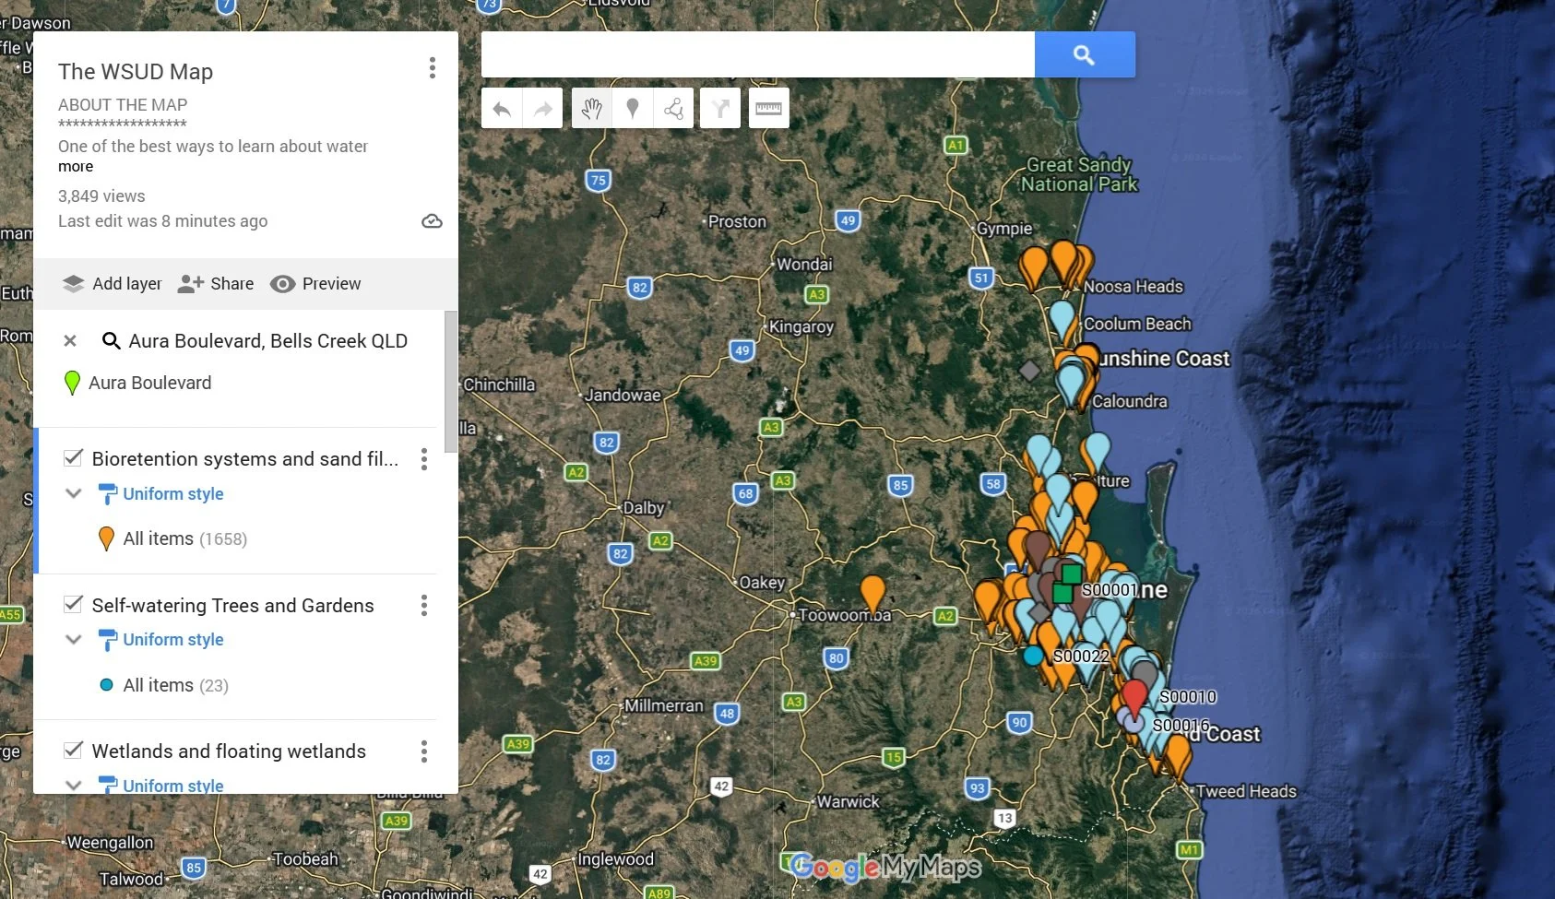Viewport: 1555px width, 899px height.
Task: Click The WSUD Map title
Action: [x=136, y=72]
